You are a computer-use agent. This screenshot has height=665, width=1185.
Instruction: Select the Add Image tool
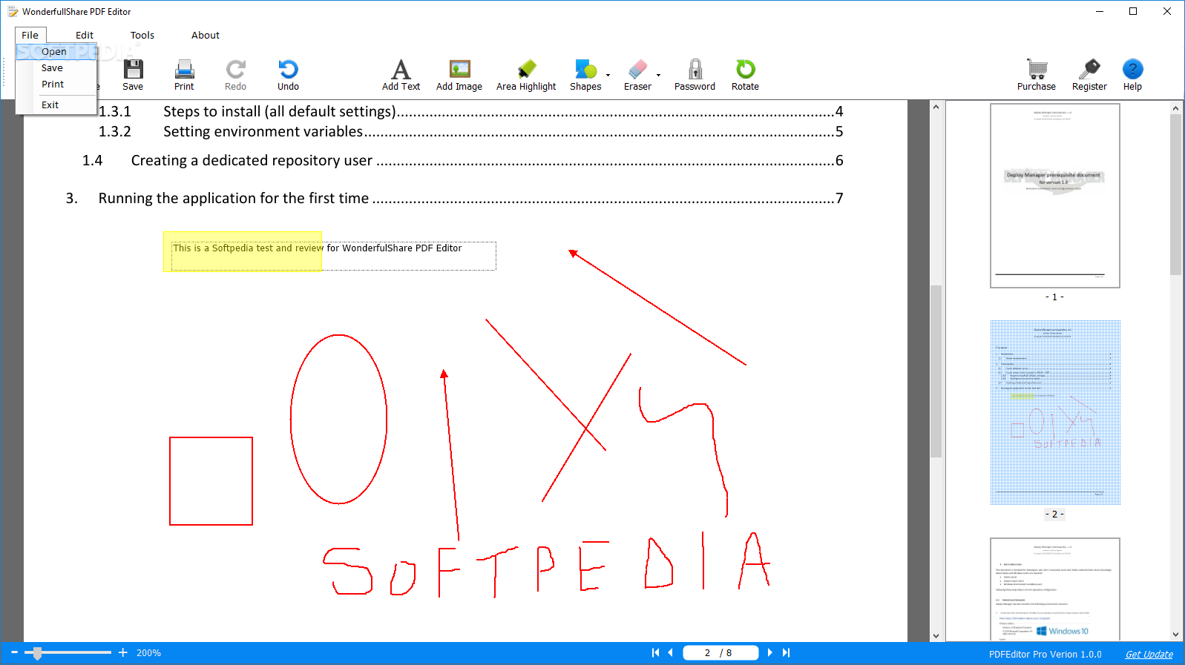point(459,75)
